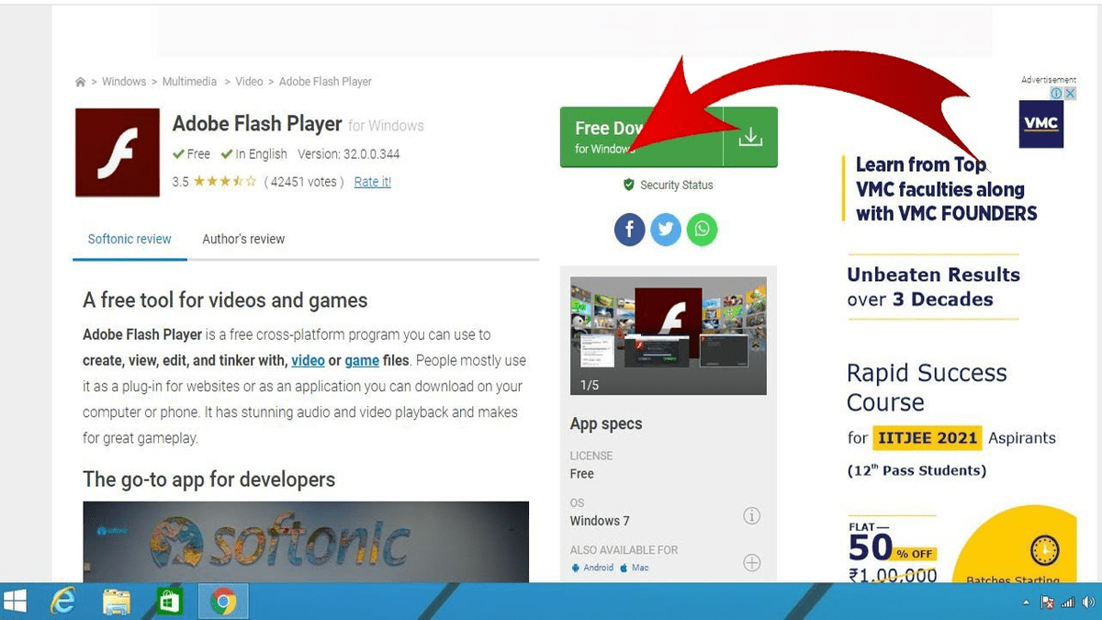Open the ad info icon
Image resolution: width=1102 pixels, height=620 pixels.
[1057, 94]
